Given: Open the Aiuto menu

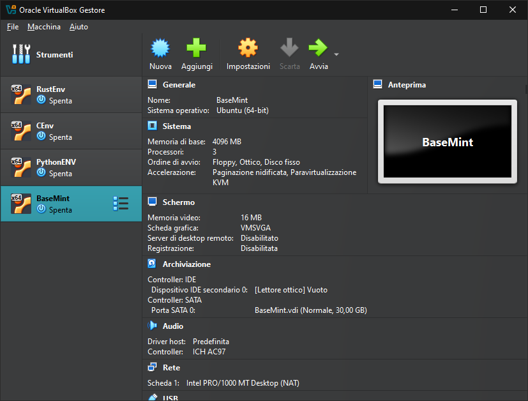Looking at the screenshot, I should [x=79, y=27].
